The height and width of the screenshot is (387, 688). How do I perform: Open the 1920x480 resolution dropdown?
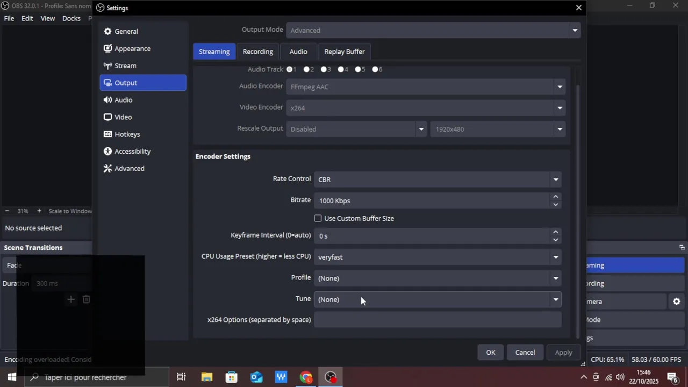coord(498,129)
